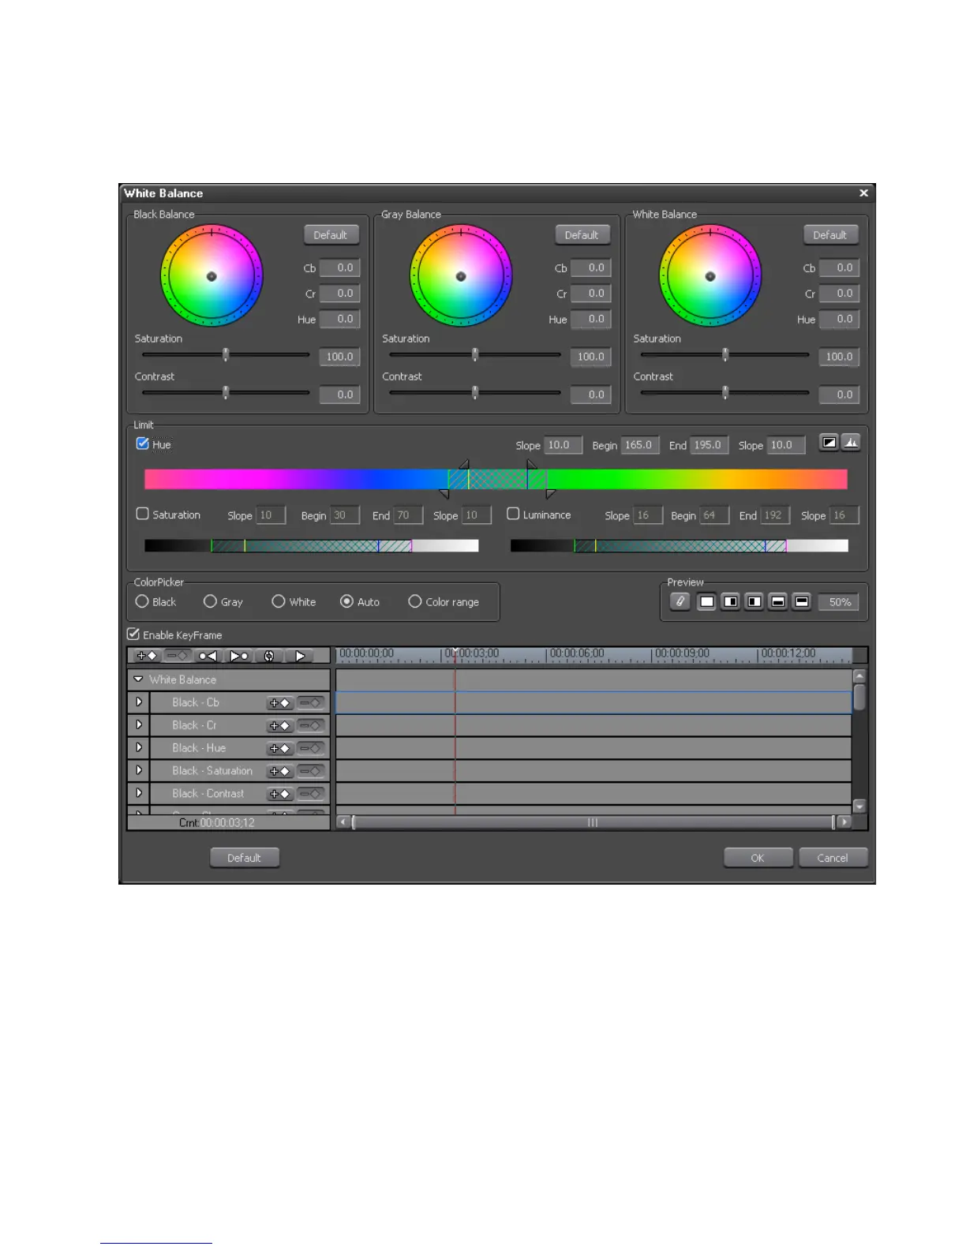Click the add keyframe button in timeline toolbar

coord(147,656)
